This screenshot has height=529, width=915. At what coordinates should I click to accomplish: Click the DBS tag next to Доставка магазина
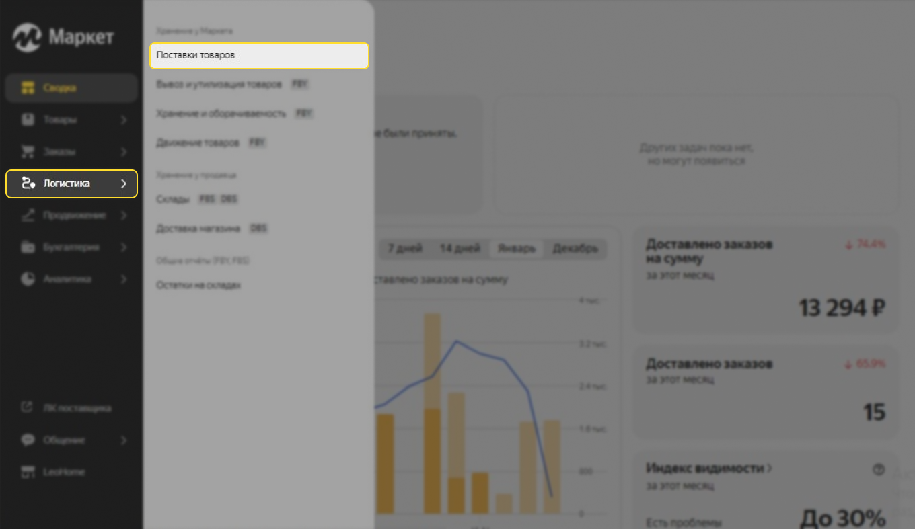click(258, 229)
